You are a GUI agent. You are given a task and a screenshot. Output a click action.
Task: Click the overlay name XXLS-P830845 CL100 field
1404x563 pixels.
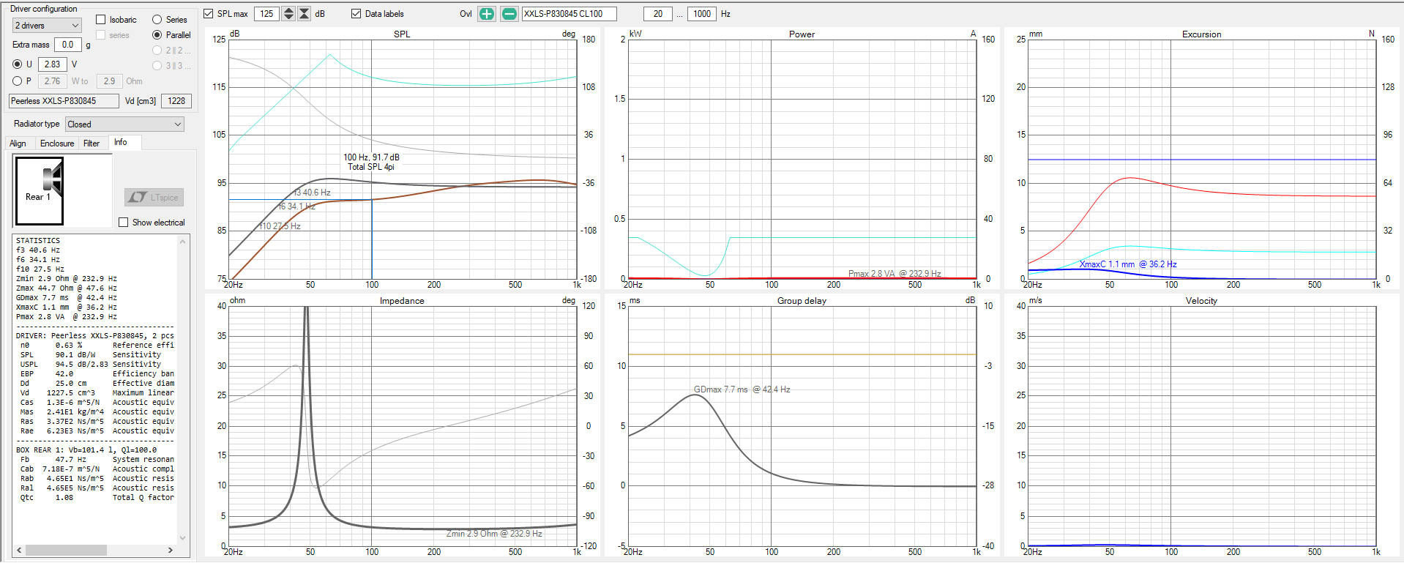tap(569, 14)
